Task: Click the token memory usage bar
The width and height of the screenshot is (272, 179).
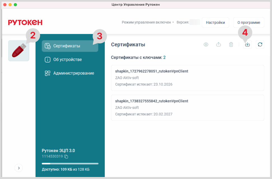Action: 70,163
